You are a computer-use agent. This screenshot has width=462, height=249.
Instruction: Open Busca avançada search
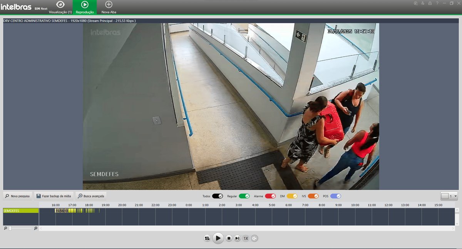(x=91, y=196)
